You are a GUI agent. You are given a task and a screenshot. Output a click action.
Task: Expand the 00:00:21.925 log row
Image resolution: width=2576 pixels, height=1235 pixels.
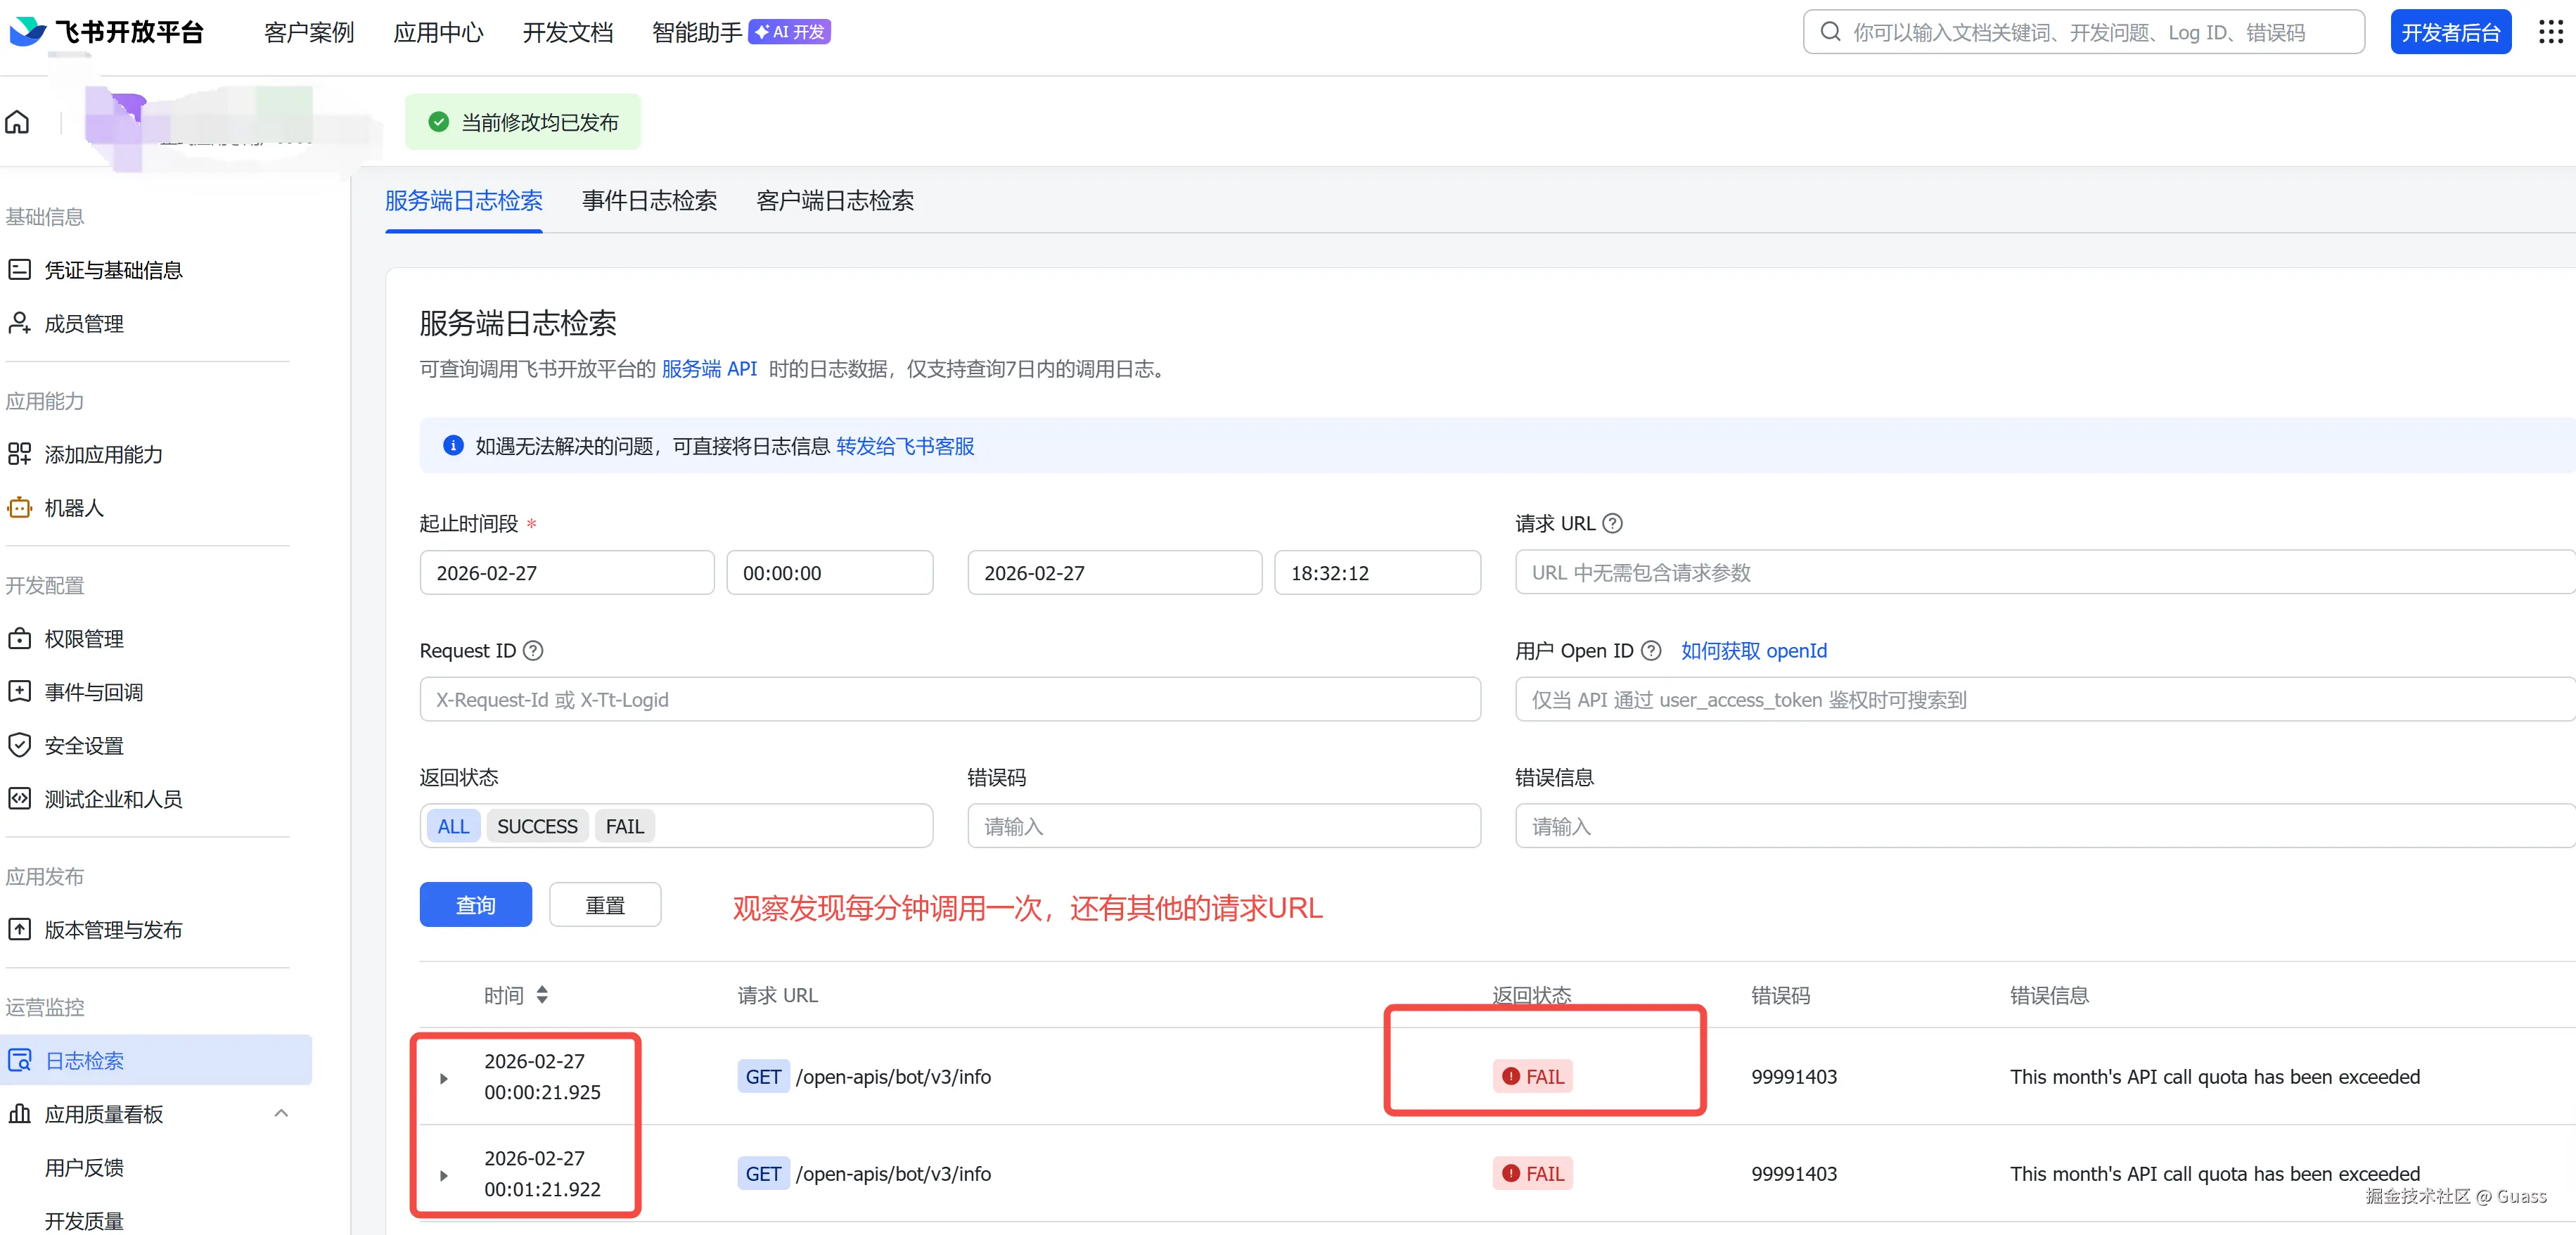tap(444, 1078)
